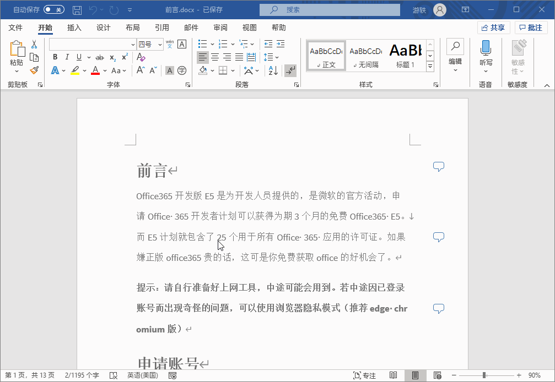Viewport: 555px width, 382px height.
Task: Open the first comment bubble beside 前言
Action: pyautogui.click(x=439, y=166)
